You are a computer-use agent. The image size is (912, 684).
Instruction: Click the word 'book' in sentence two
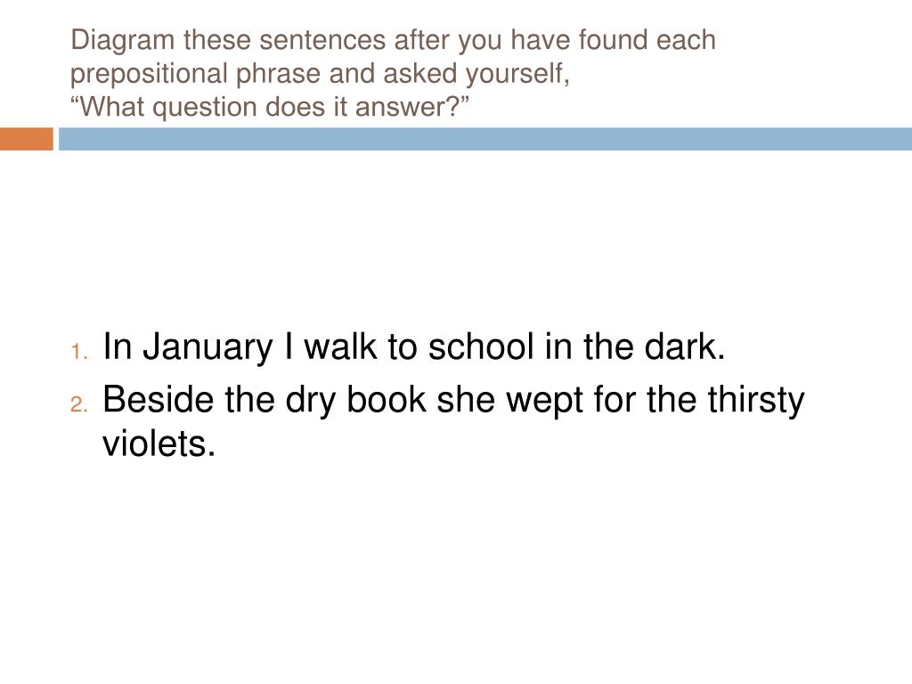(x=387, y=400)
